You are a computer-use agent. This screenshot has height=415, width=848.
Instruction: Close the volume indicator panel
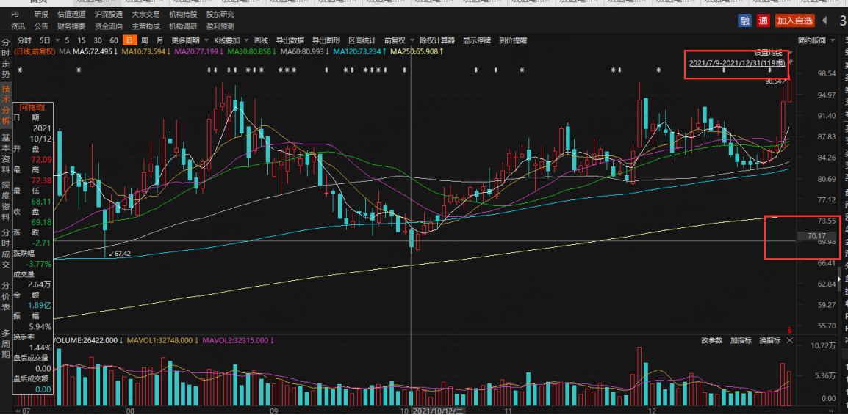790,340
